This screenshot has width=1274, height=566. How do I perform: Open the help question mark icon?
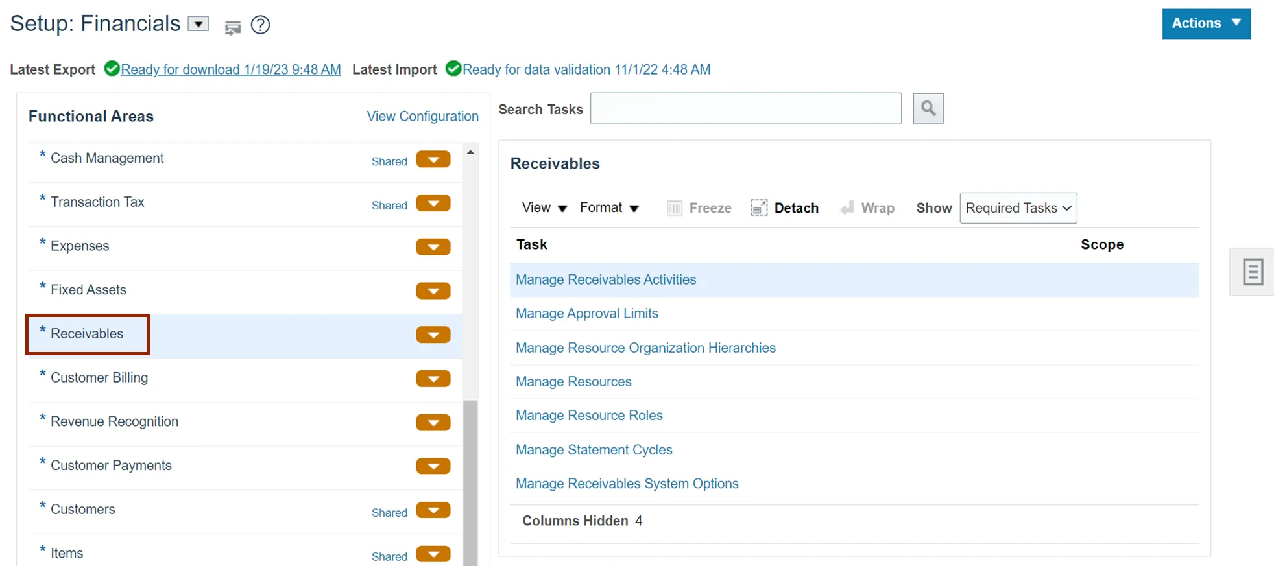click(x=260, y=25)
